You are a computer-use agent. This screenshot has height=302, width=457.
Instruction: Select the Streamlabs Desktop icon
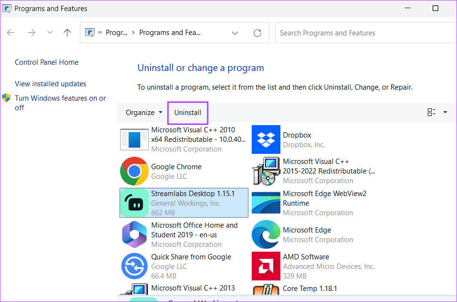click(x=134, y=203)
